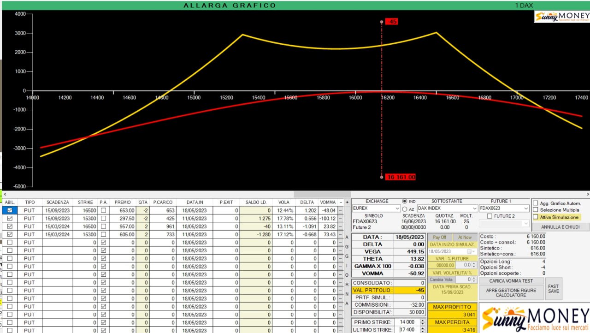Enable Agg. Grafico Autom. checkbox
The height and width of the screenshot is (333, 590).
[535, 203]
